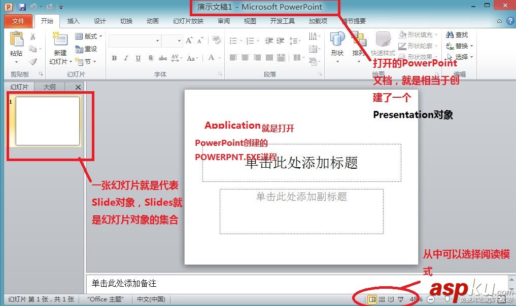Toggle Bold formatting
Screen dimensions: 516x306
tap(114, 58)
